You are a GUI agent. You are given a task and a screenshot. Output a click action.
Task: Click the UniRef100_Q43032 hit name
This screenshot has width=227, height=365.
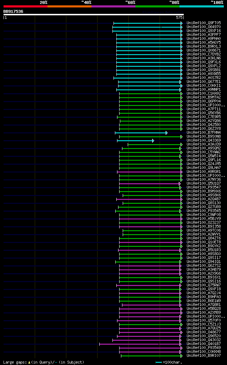pyautogui.click(x=204, y=340)
